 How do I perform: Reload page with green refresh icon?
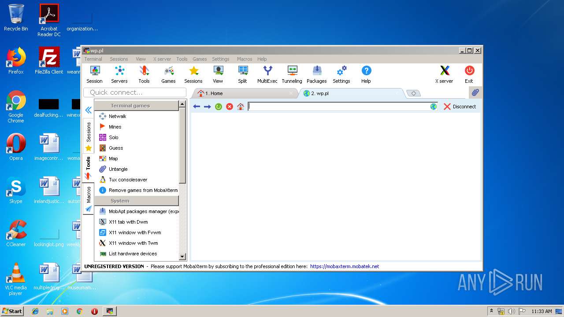(219, 107)
